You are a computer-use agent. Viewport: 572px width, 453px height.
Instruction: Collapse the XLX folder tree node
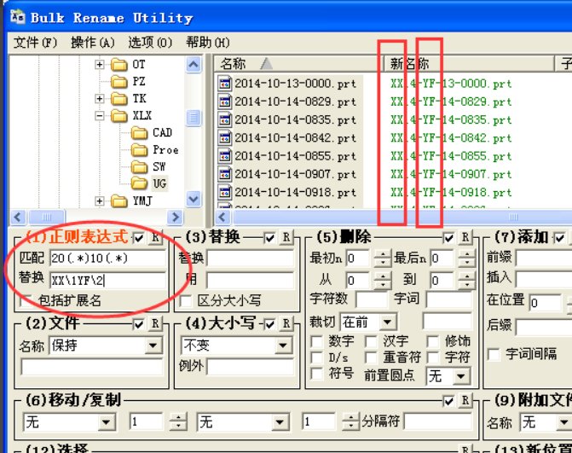[99, 116]
